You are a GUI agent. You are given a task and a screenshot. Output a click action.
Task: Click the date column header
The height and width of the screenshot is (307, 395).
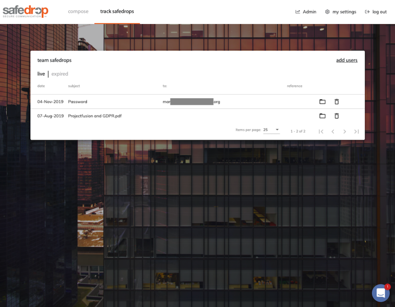coord(41,86)
